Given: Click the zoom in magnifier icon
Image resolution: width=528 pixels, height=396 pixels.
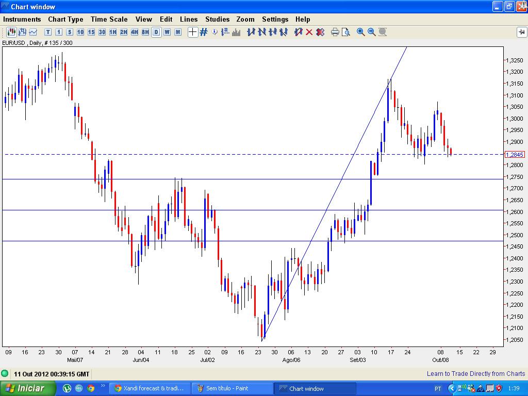Looking at the screenshot, I should point(360,32).
